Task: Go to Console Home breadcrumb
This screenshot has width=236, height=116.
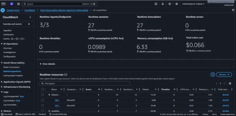Action: [x=13, y=10]
